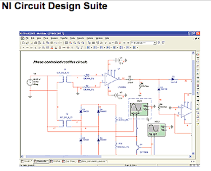Click the Zoom In magnifier icon
The image size is (211, 171).
tap(70, 43)
